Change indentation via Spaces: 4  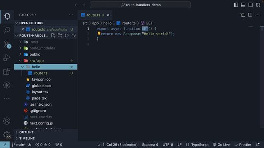150,145
